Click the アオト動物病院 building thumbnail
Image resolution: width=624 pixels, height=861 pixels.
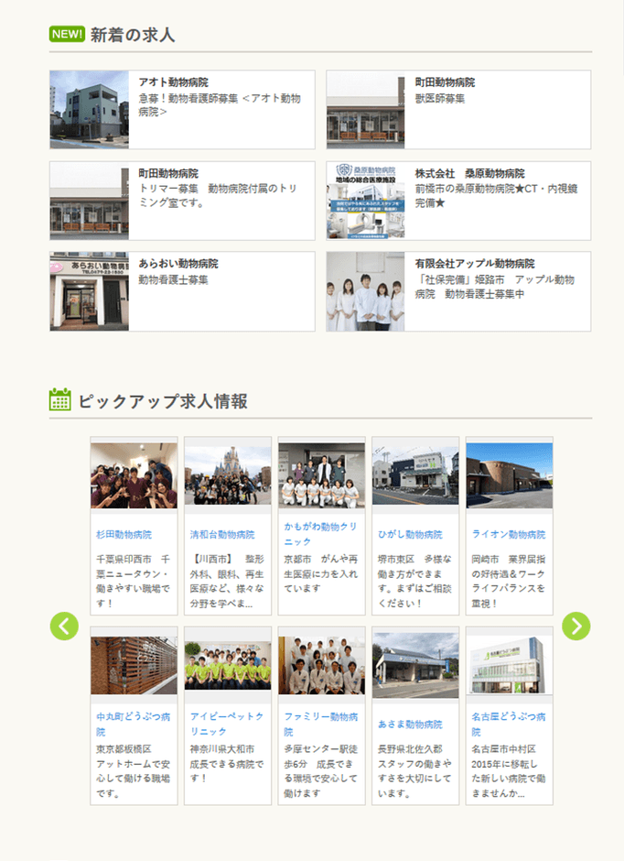point(90,110)
